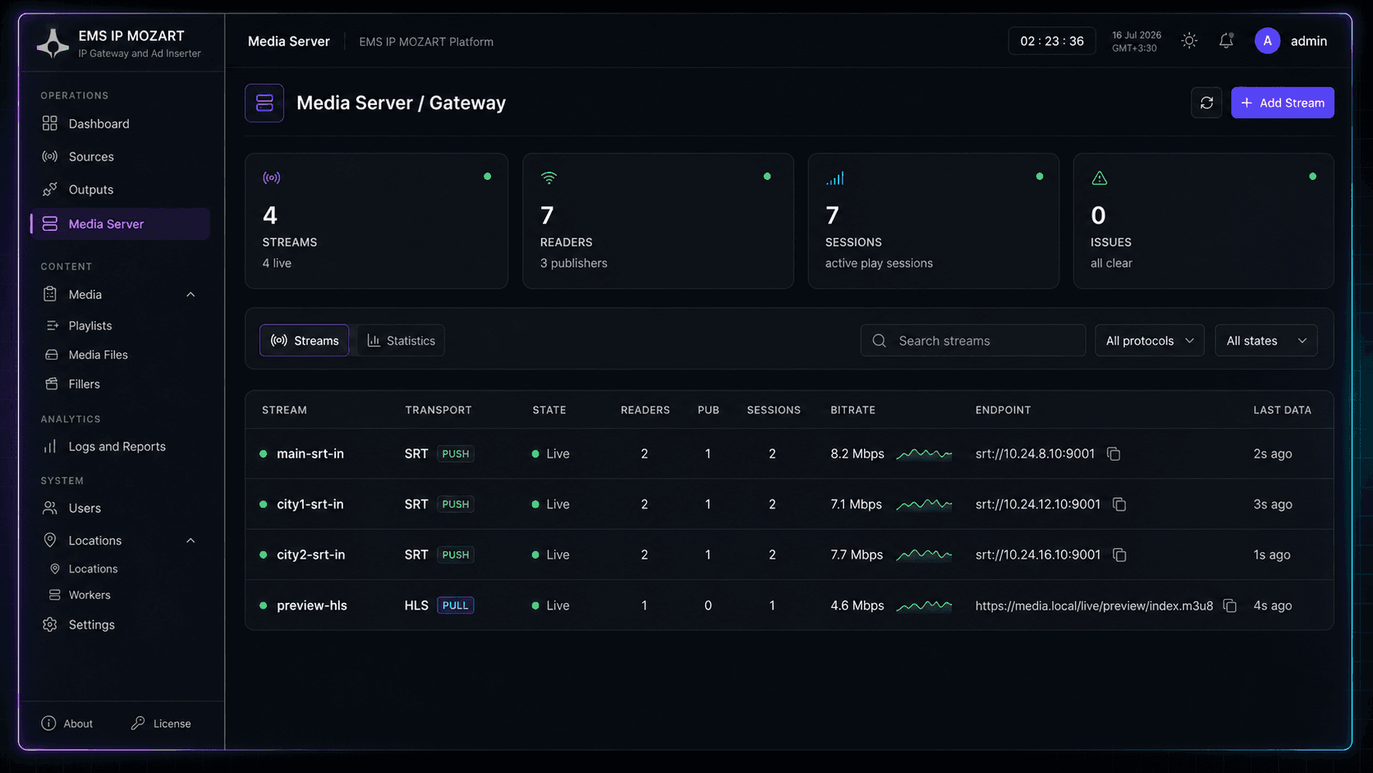Click the Users people icon
Image resolution: width=1373 pixels, height=773 pixels.
tap(50, 508)
